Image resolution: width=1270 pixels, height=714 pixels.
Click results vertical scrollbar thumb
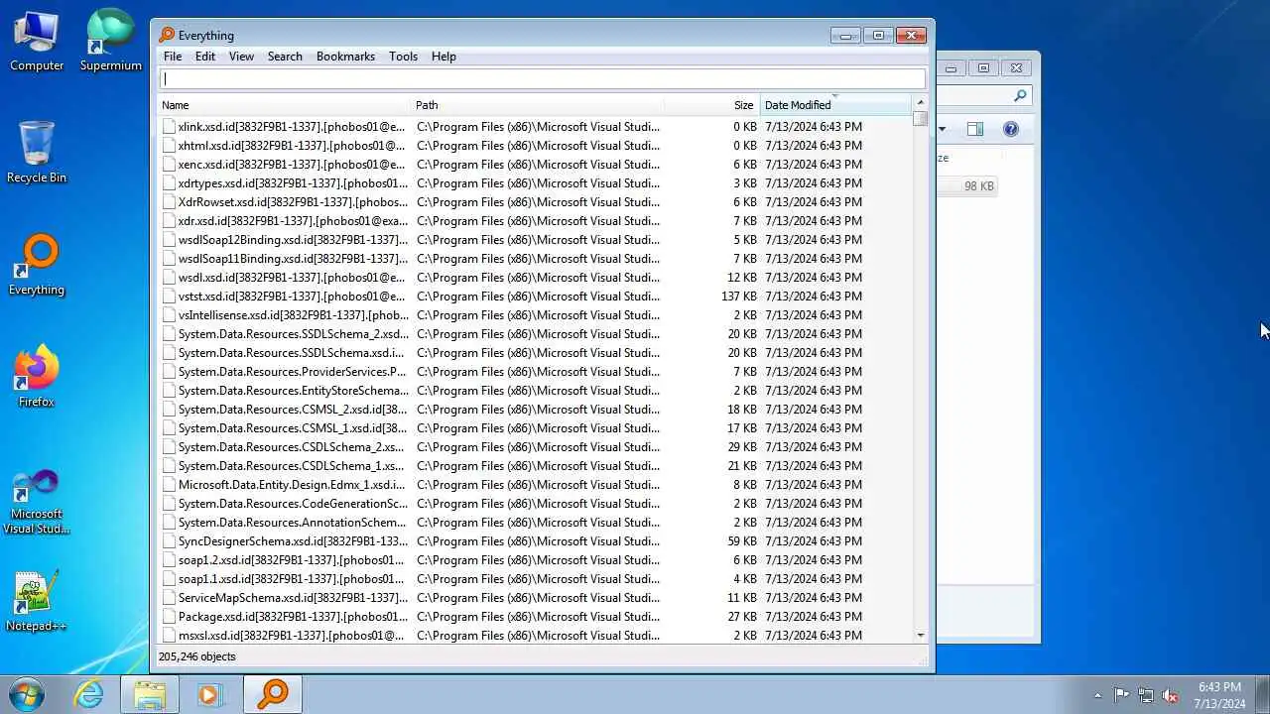coord(920,119)
